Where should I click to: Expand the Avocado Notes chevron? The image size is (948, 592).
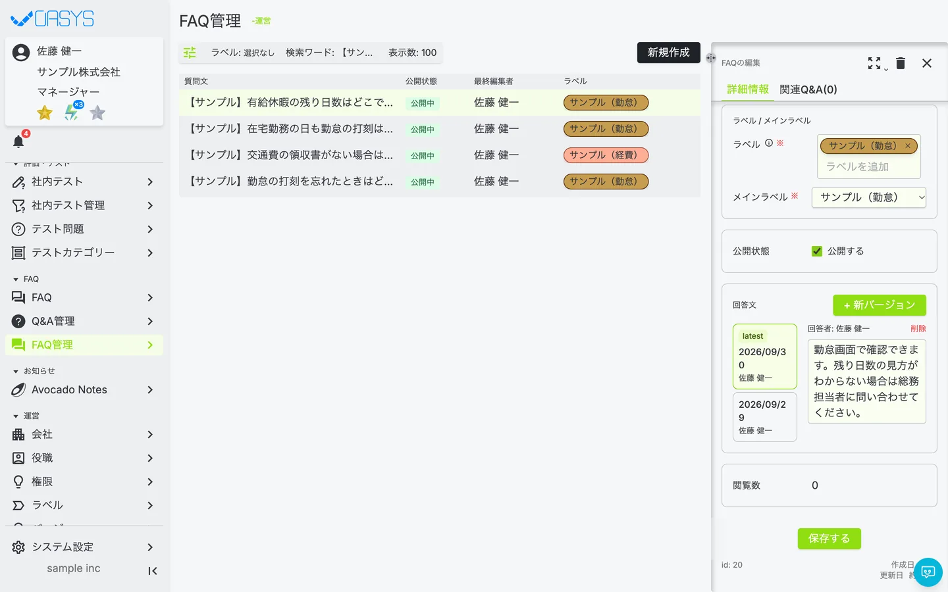tap(150, 390)
